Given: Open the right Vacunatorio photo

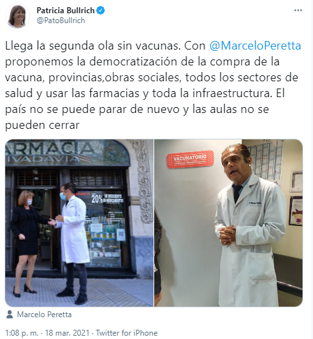Looking at the screenshot, I should click(x=229, y=223).
